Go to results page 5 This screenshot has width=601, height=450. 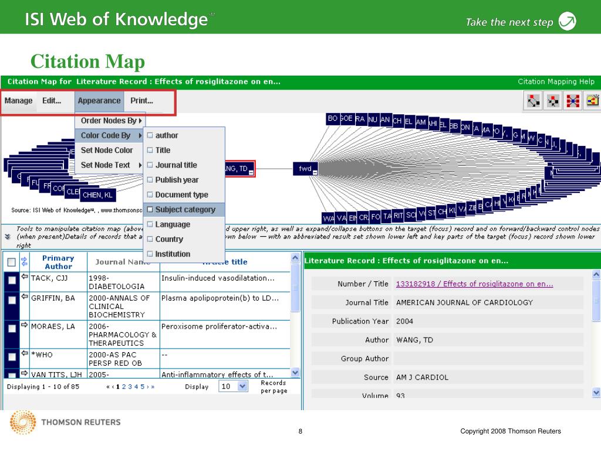(x=142, y=387)
